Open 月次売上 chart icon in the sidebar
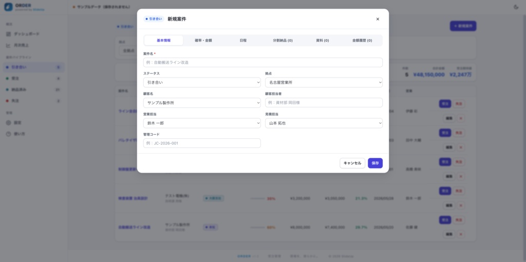The height and width of the screenshot is (262, 526). [x=8, y=45]
